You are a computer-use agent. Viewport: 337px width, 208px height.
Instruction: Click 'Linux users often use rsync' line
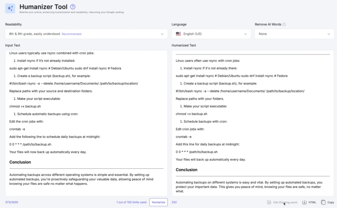pyautogui.click(x=208, y=60)
